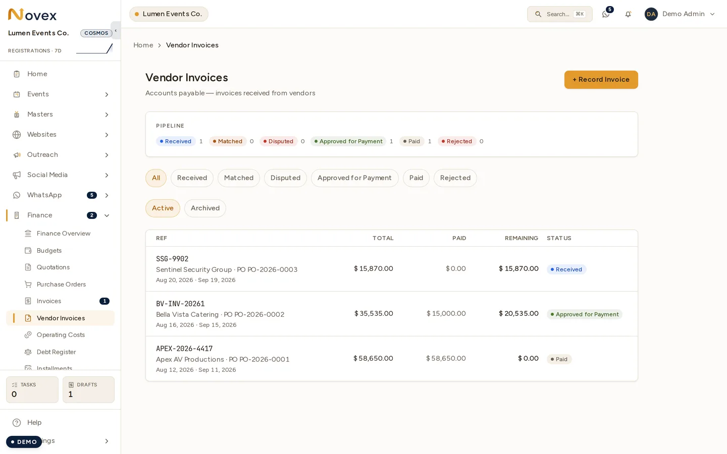Select the Active filter chip
Screen dimensions: 727x454
(163, 208)
